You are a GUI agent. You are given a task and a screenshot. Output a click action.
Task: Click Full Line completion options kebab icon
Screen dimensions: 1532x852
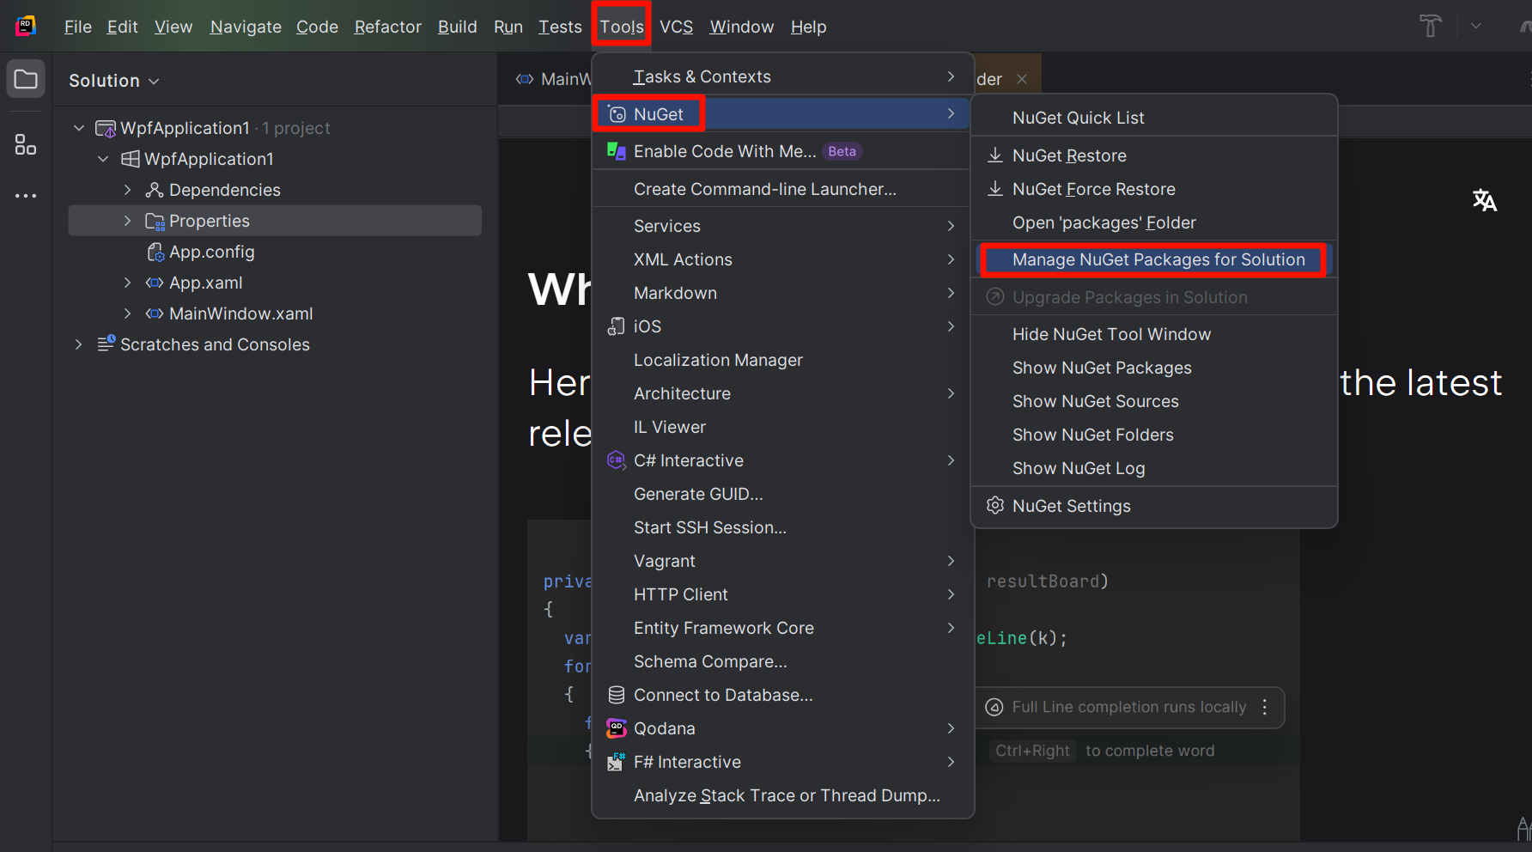tap(1264, 707)
